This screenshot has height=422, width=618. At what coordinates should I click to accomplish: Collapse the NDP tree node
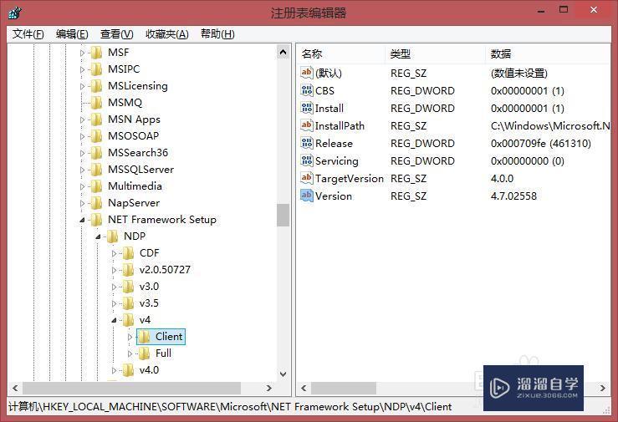(98, 236)
